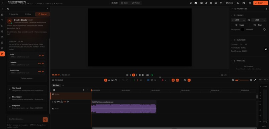
Task: Redo the timeline action
Action: [126, 80]
